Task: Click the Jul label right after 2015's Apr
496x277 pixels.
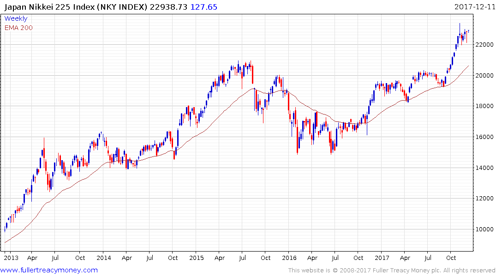Action: pos(242,258)
